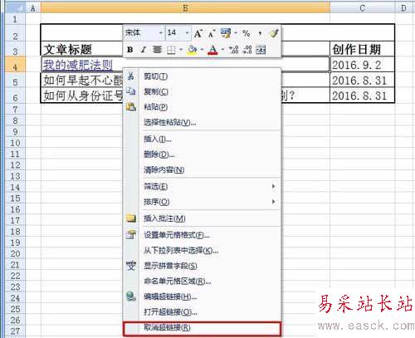
Task: Open 设置单元格格式(F)... dialog
Action: (202, 235)
